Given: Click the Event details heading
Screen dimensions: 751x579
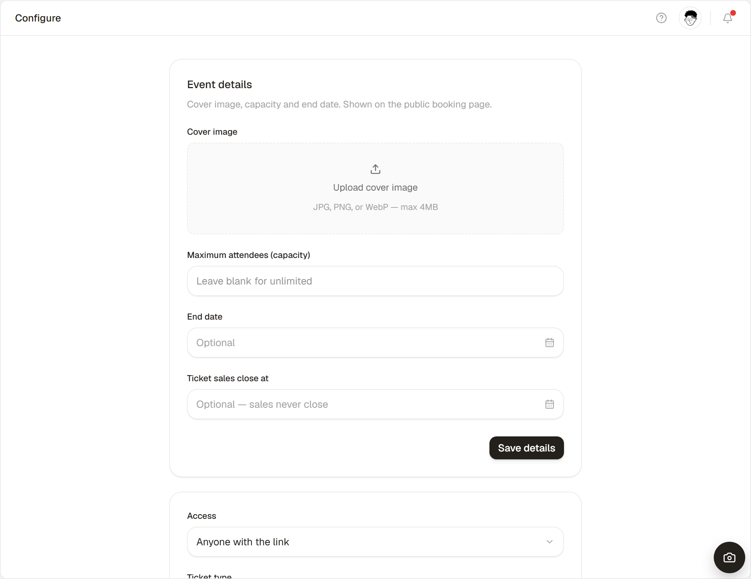Looking at the screenshot, I should (x=219, y=85).
